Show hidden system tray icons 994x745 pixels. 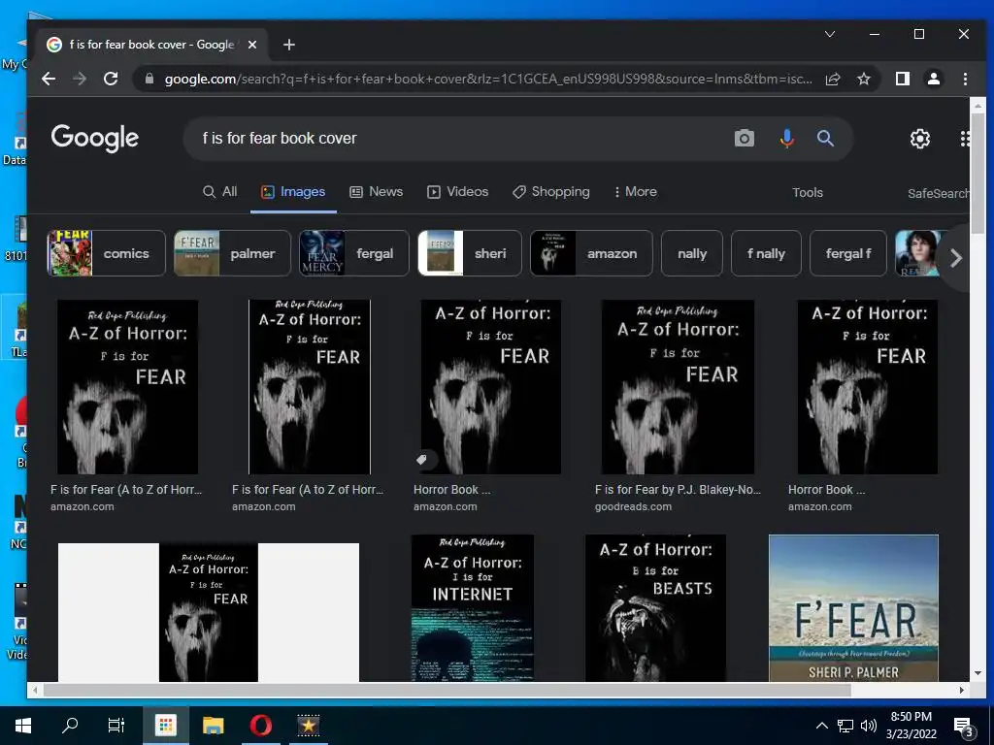821,726
